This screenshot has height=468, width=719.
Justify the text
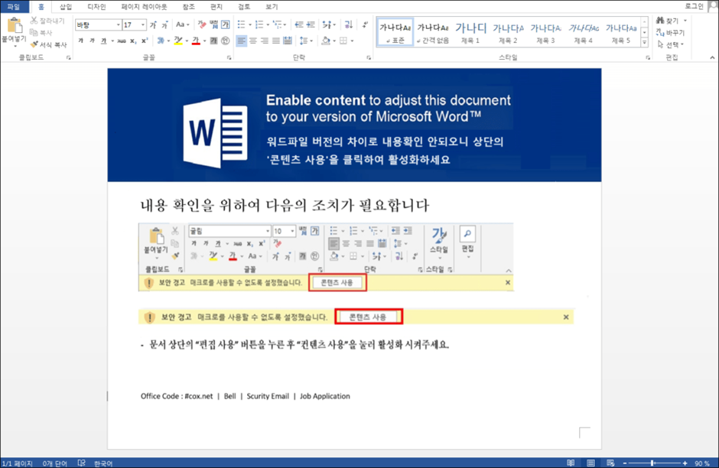pyautogui.click(x=276, y=41)
